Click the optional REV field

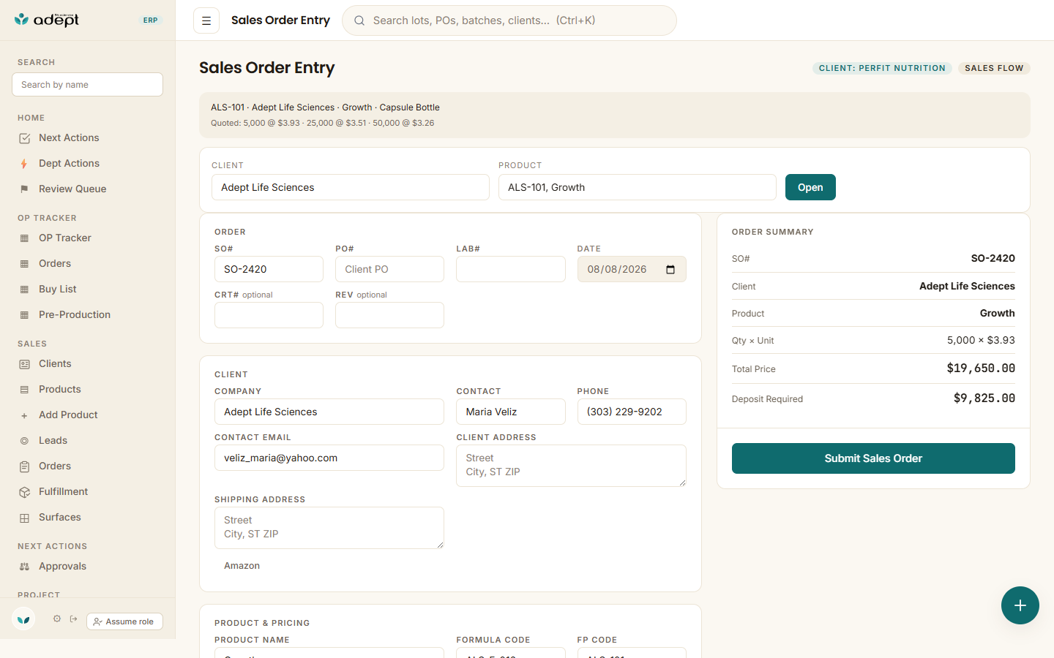(x=389, y=315)
